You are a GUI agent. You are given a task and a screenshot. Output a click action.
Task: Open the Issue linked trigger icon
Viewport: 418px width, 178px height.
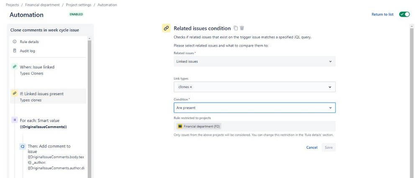point(15,67)
